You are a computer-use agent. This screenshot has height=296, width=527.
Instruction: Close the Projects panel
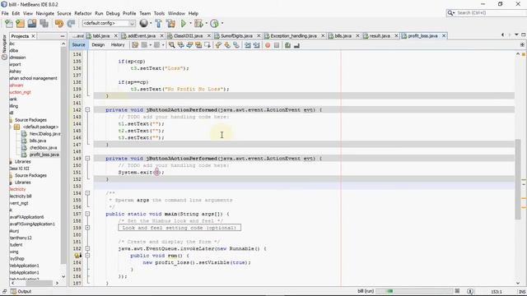pyautogui.click(x=33, y=36)
